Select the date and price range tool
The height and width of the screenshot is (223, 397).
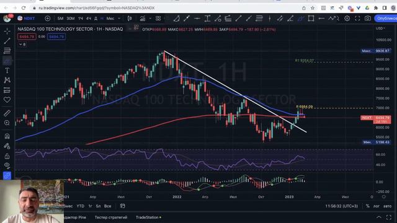tap(207, 19)
